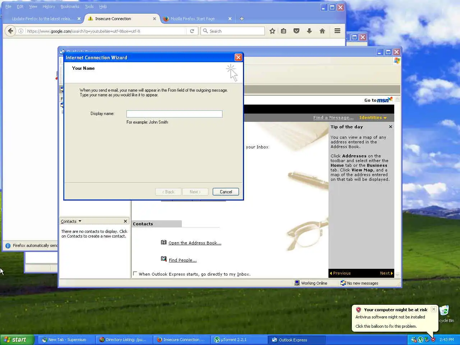Click the Address Book icon beside its link
Viewport: 460px width, 345px height.
164,243
